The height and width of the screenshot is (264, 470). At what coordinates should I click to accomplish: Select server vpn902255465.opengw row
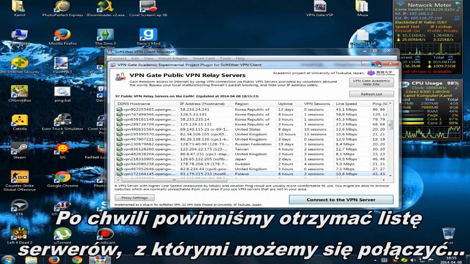coord(252,109)
